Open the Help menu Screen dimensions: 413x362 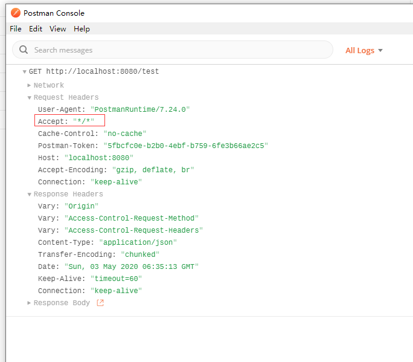tap(82, 28)
